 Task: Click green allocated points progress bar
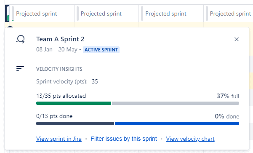pos(74,103)
